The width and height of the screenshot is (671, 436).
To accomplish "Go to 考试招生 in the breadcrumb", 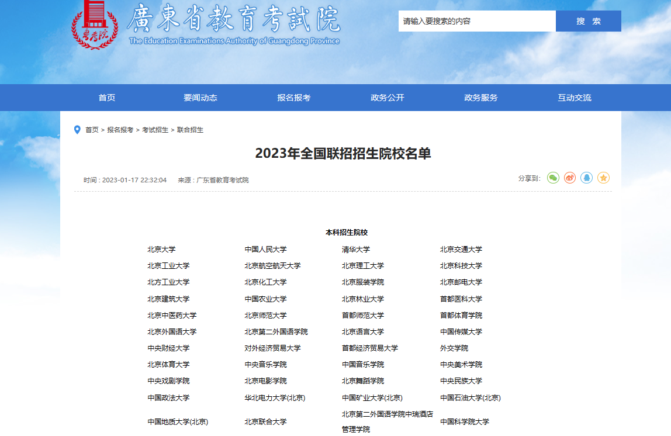I will [x=155, y=130].
